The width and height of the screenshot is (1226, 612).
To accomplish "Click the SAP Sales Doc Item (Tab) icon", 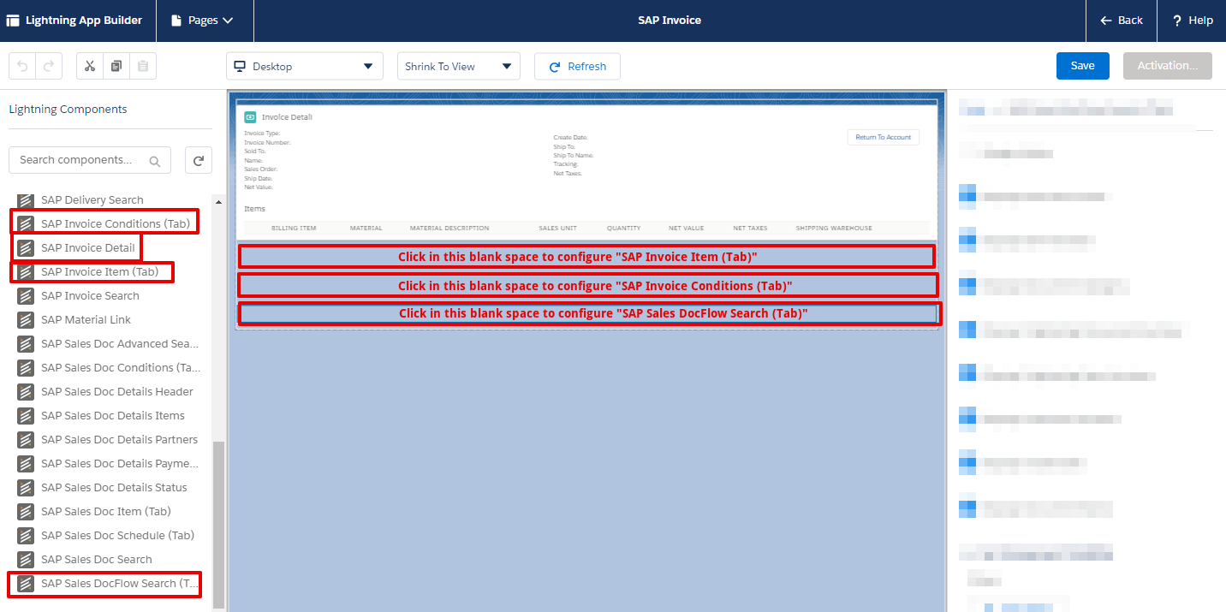I will [x=26, y=512].
